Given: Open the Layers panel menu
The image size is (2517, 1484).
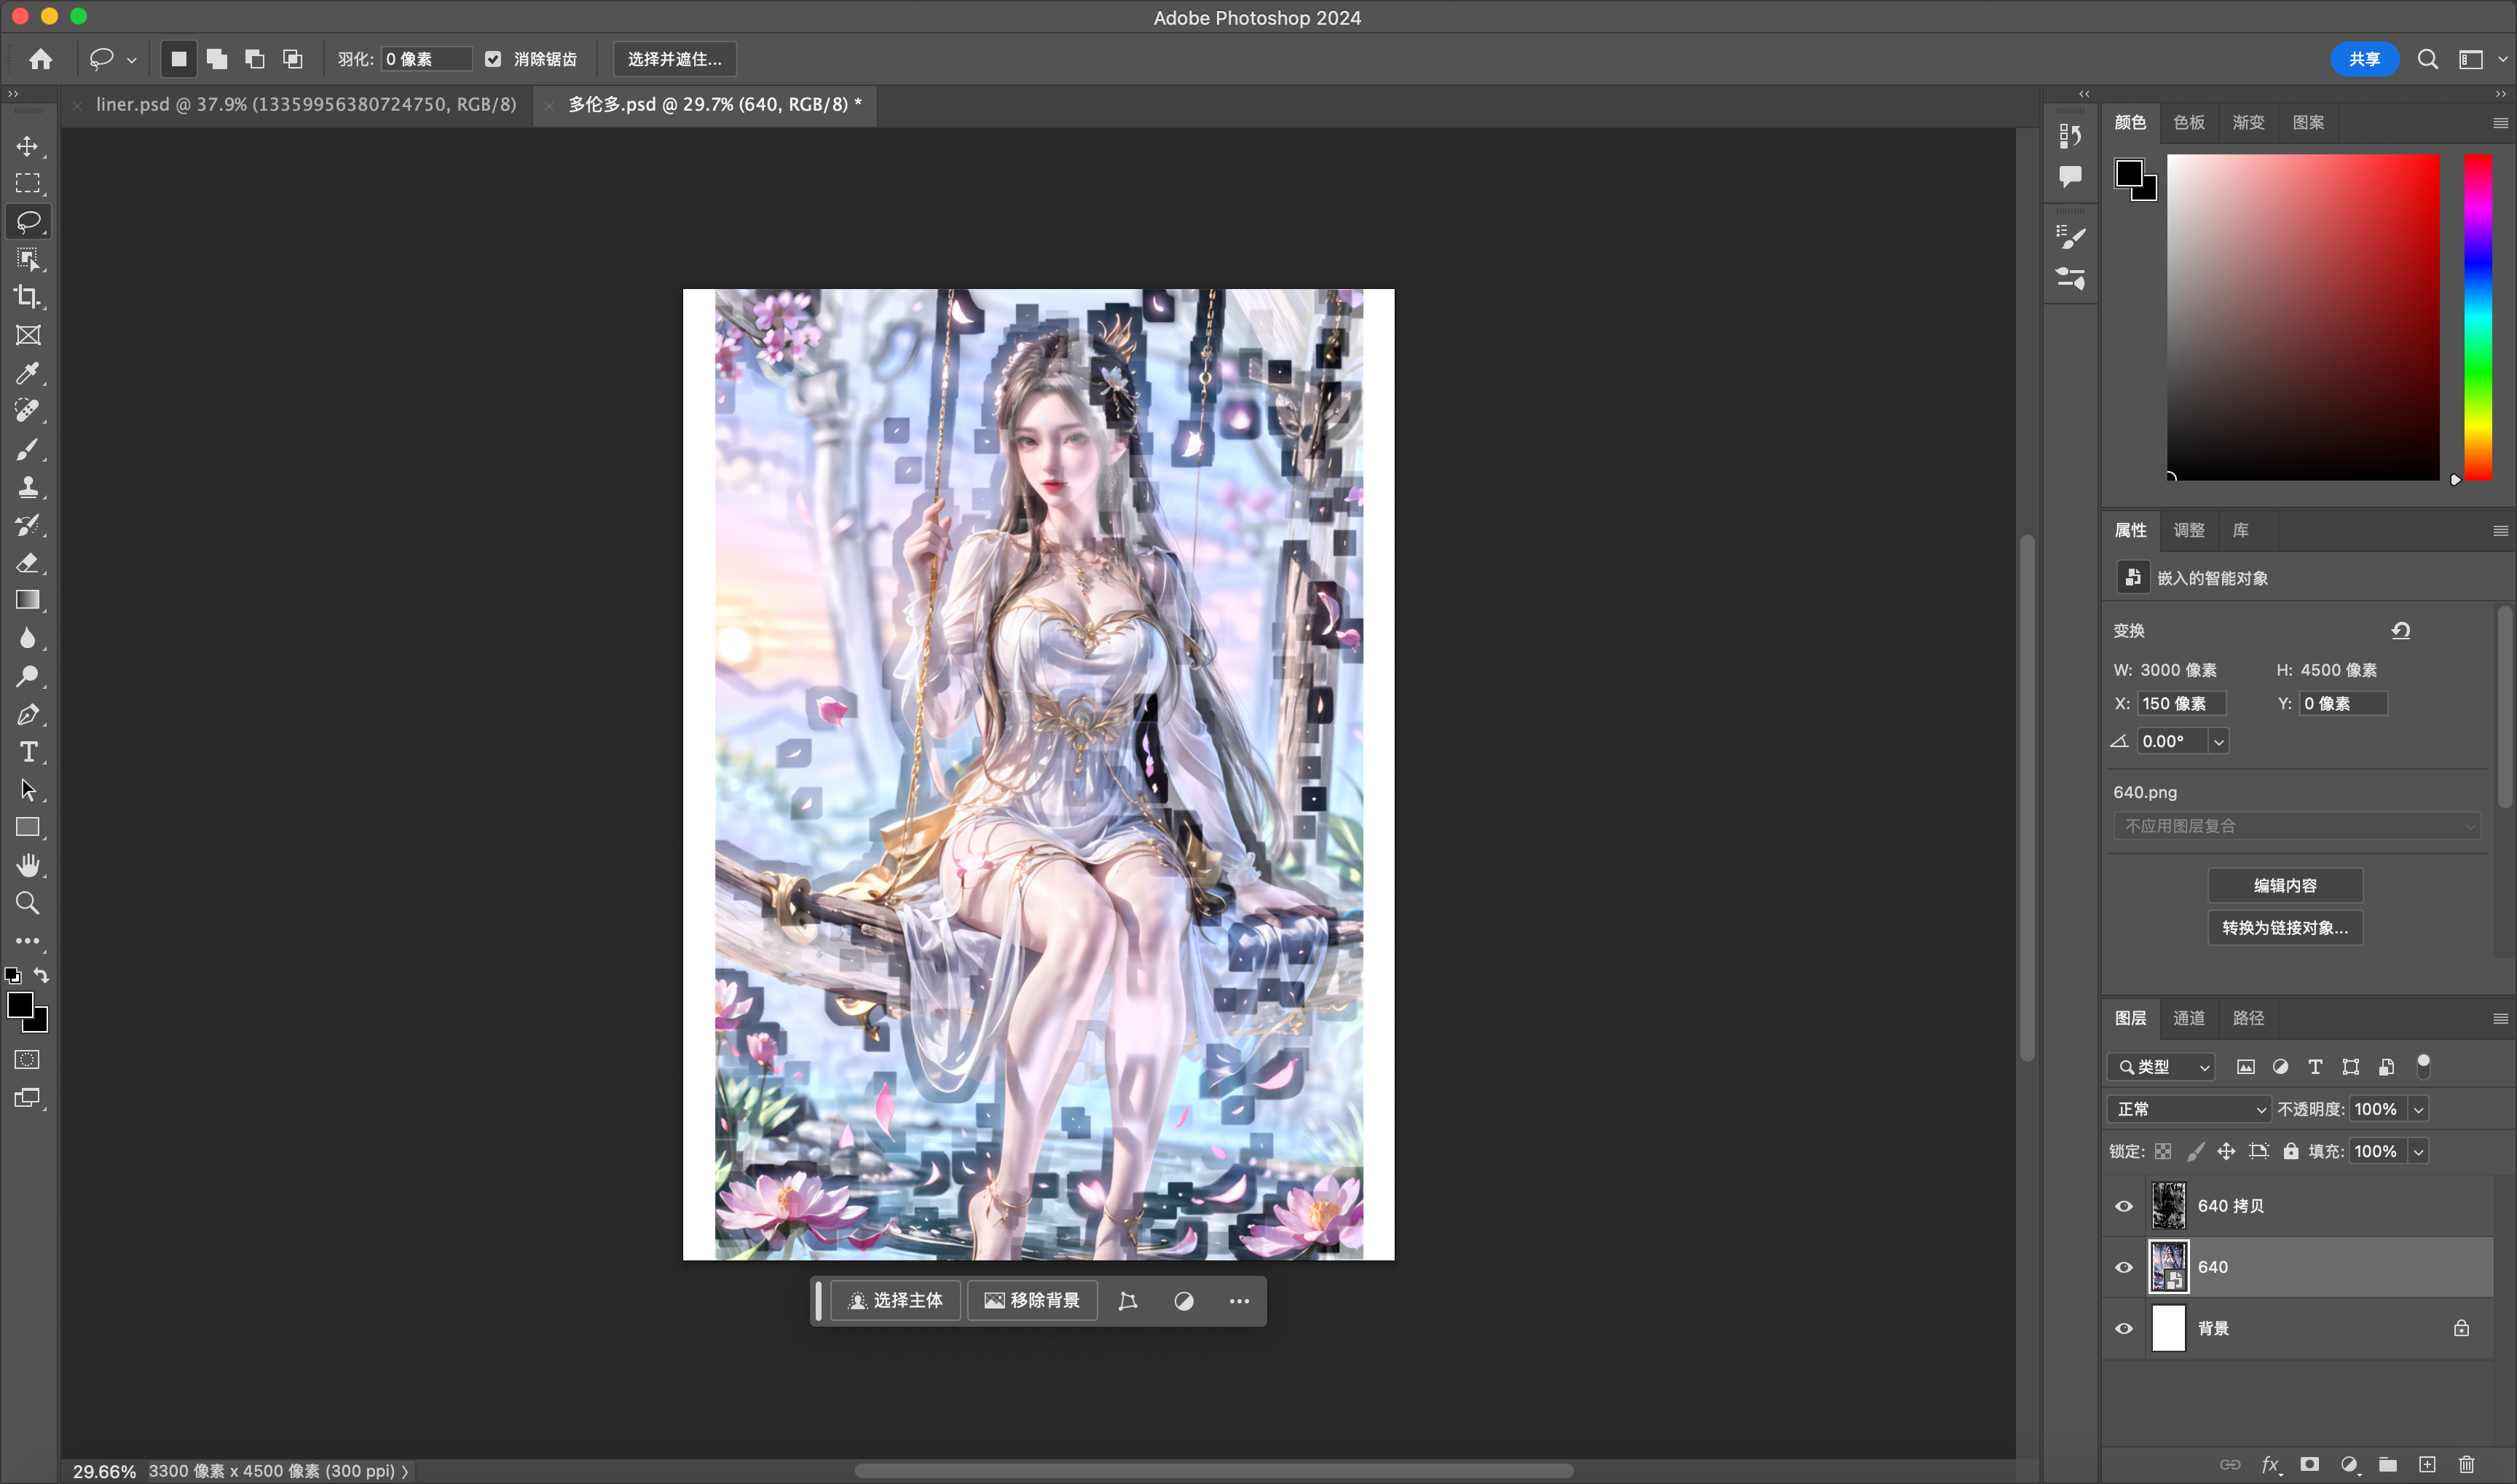Looking at the screenshot, I should pos(2500,1018).
